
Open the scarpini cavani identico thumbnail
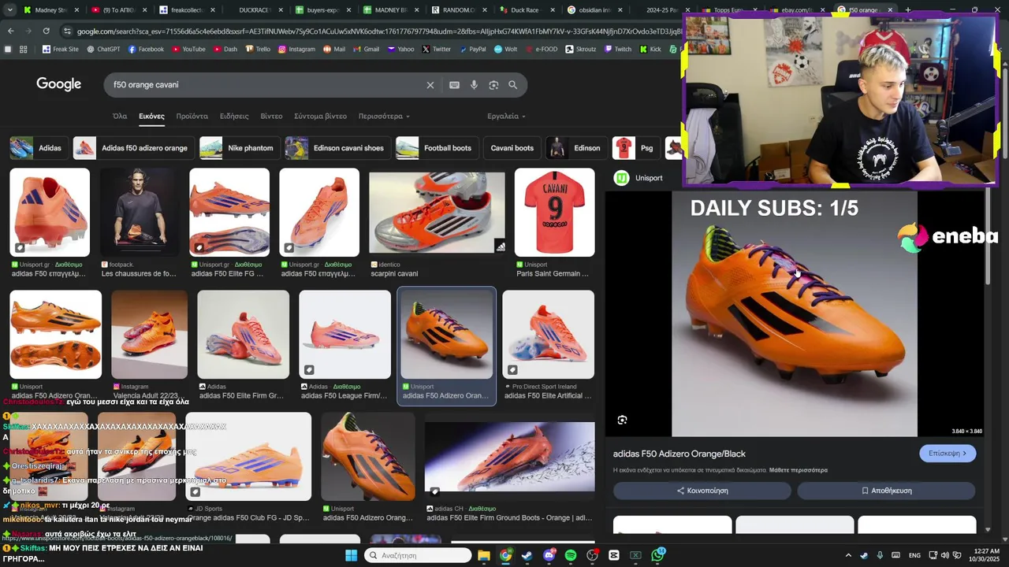pos(437,213)
